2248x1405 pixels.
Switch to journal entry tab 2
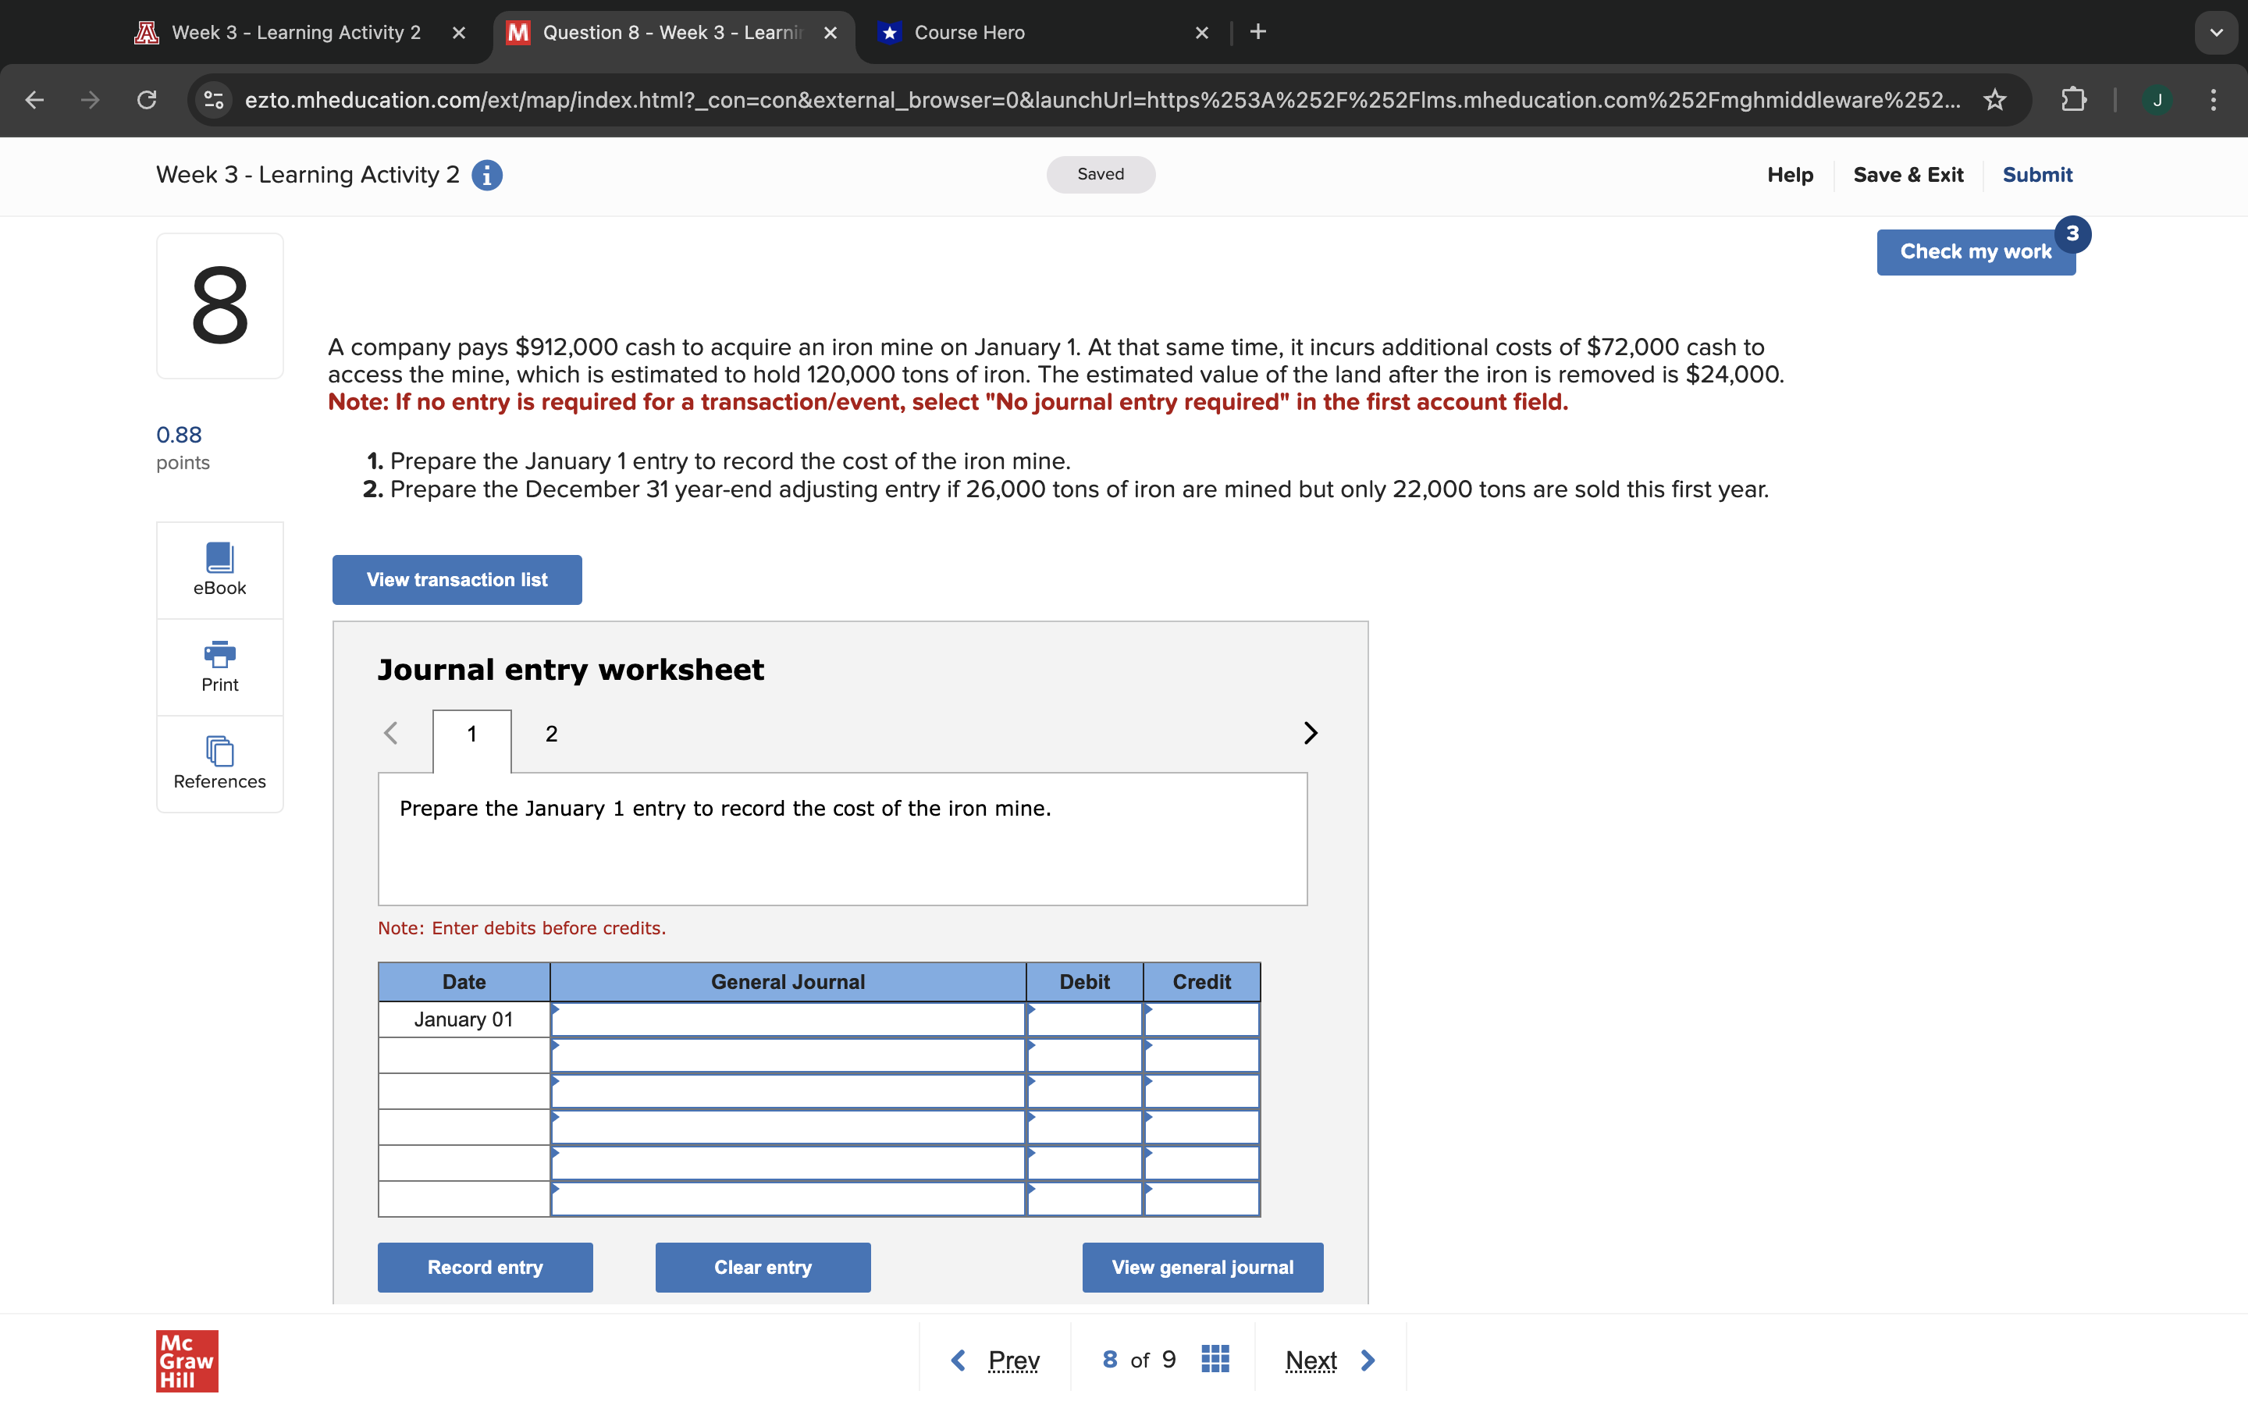(551, 734)
